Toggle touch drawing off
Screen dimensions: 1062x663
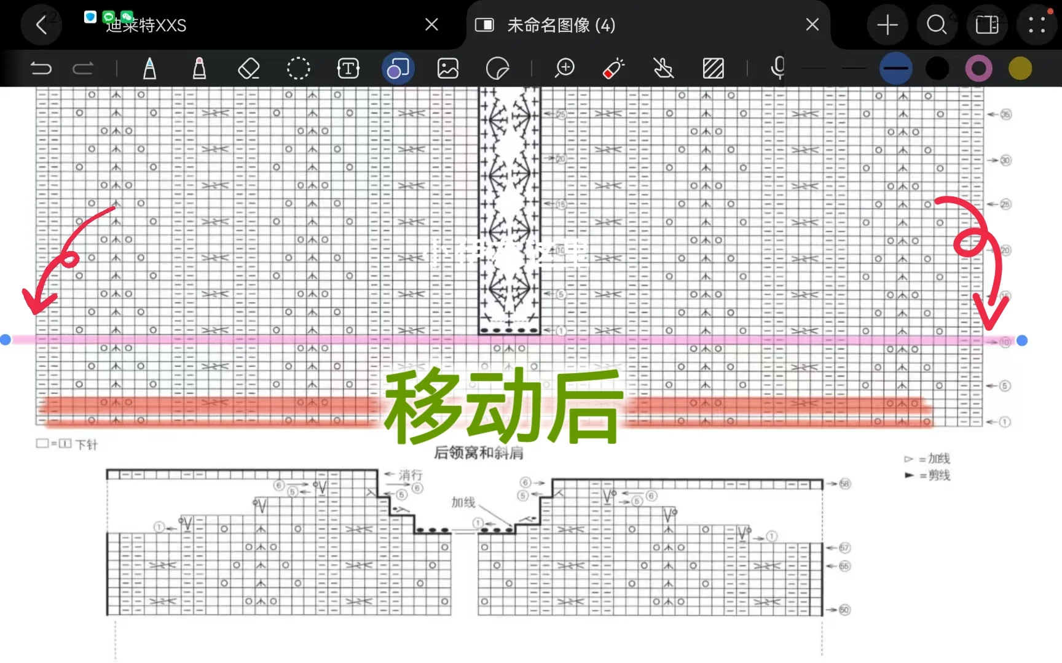[x=664, y=69]
